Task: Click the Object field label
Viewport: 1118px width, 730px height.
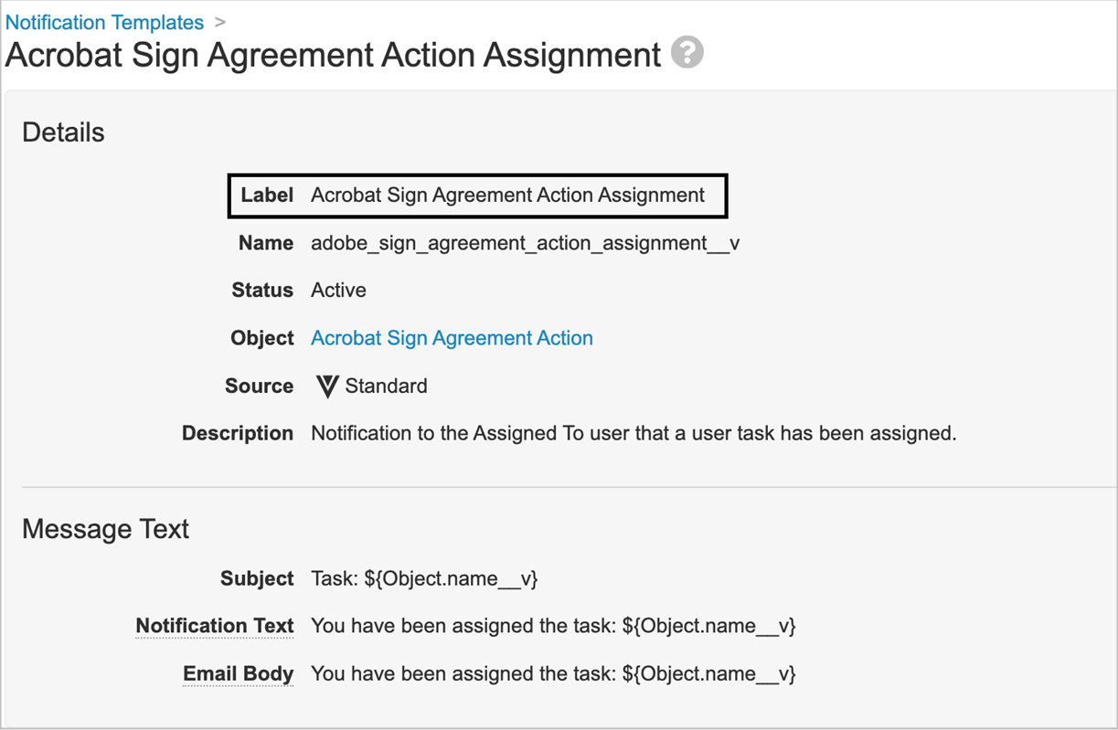Action: pyautogui.click(x=261, y=337)
